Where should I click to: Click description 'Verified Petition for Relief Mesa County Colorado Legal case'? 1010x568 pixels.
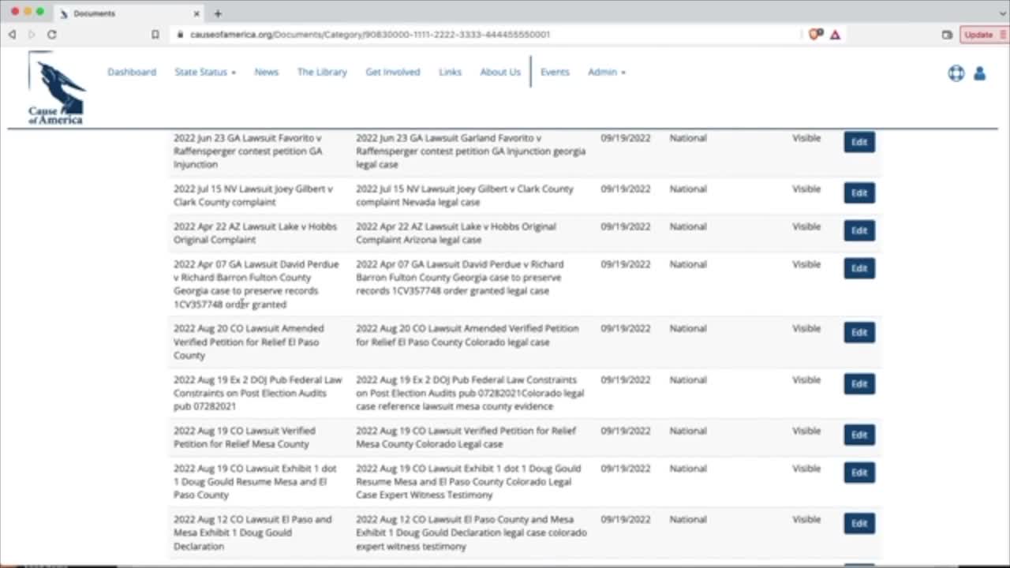pos(466,437)
